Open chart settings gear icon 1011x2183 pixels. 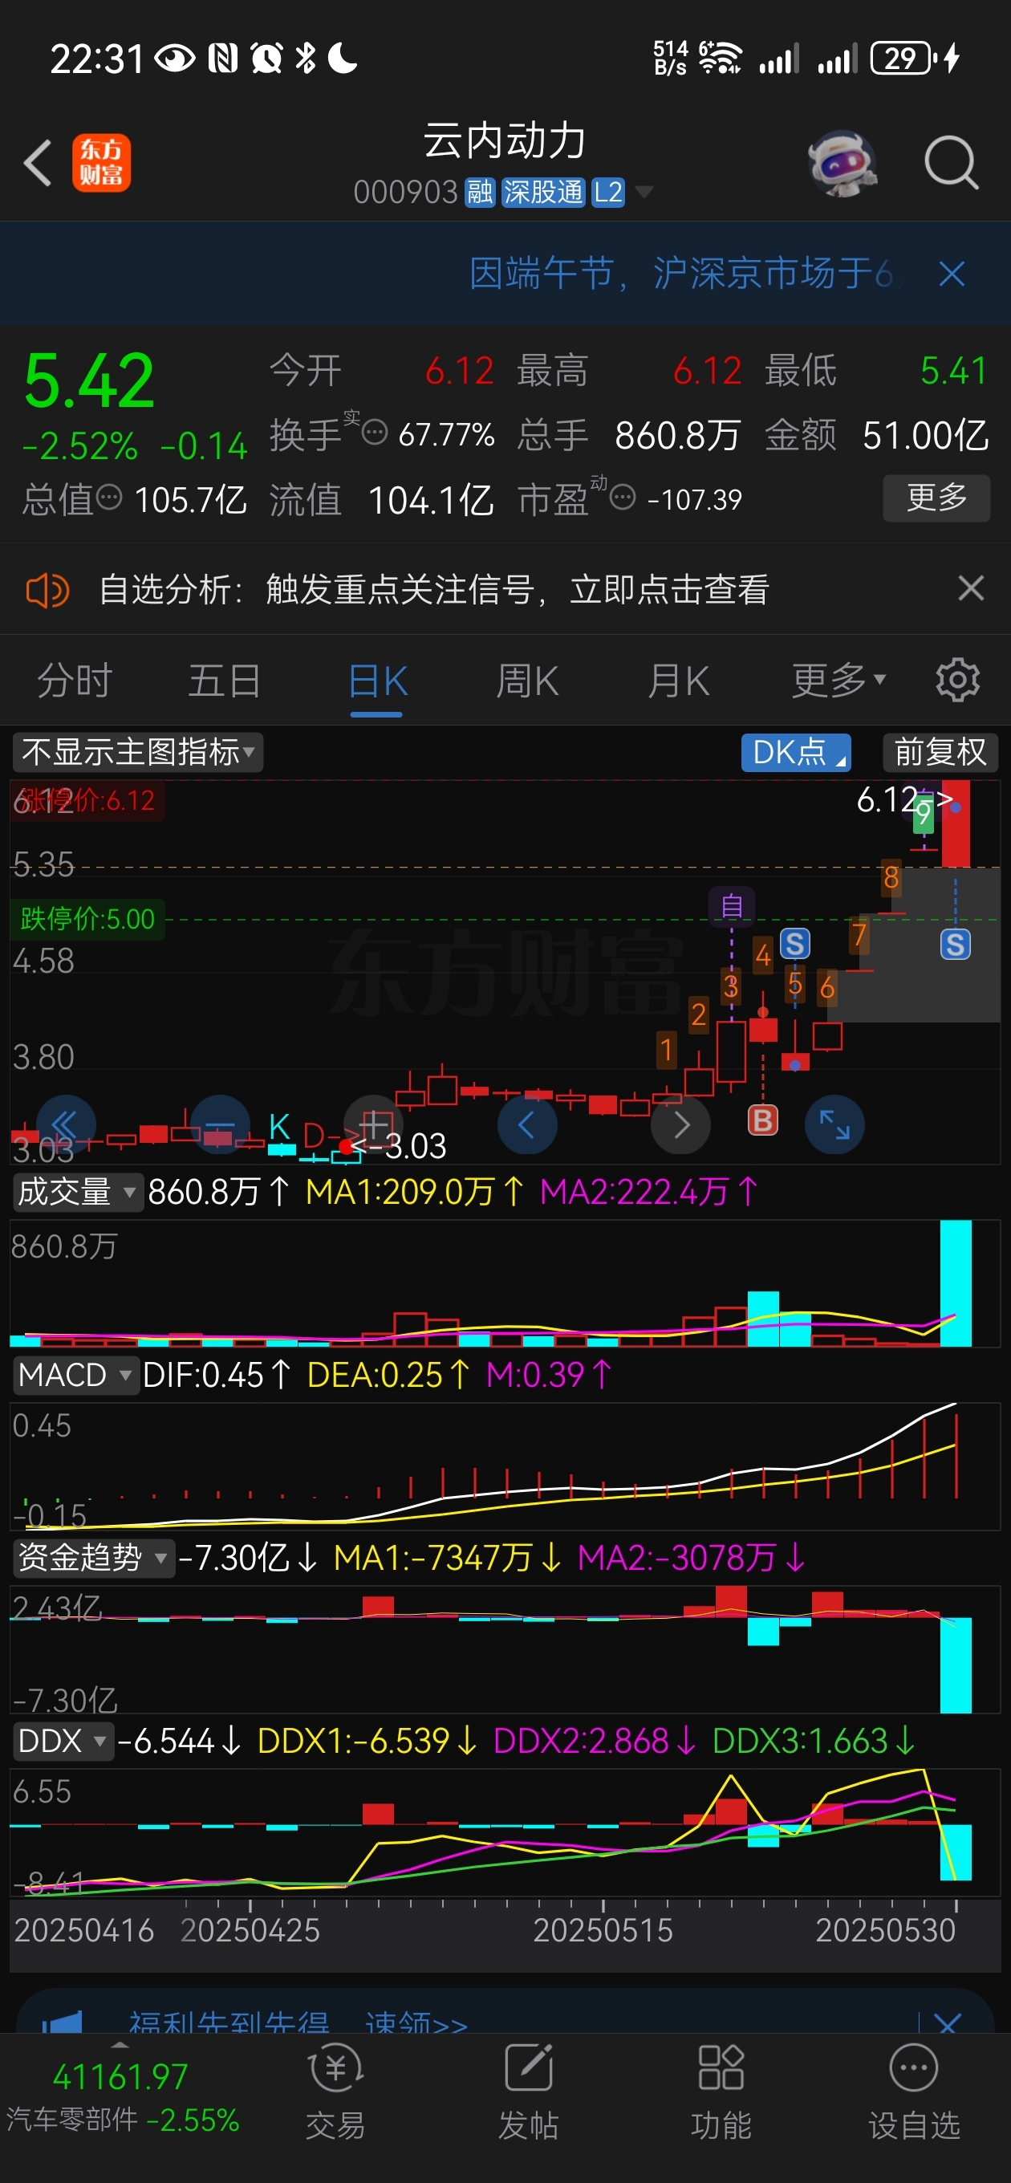(957, 680)
